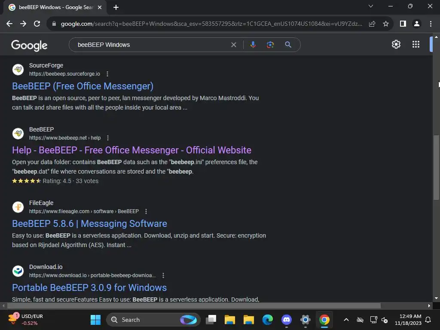Open Windows Start menu

(x=95, y=320)
